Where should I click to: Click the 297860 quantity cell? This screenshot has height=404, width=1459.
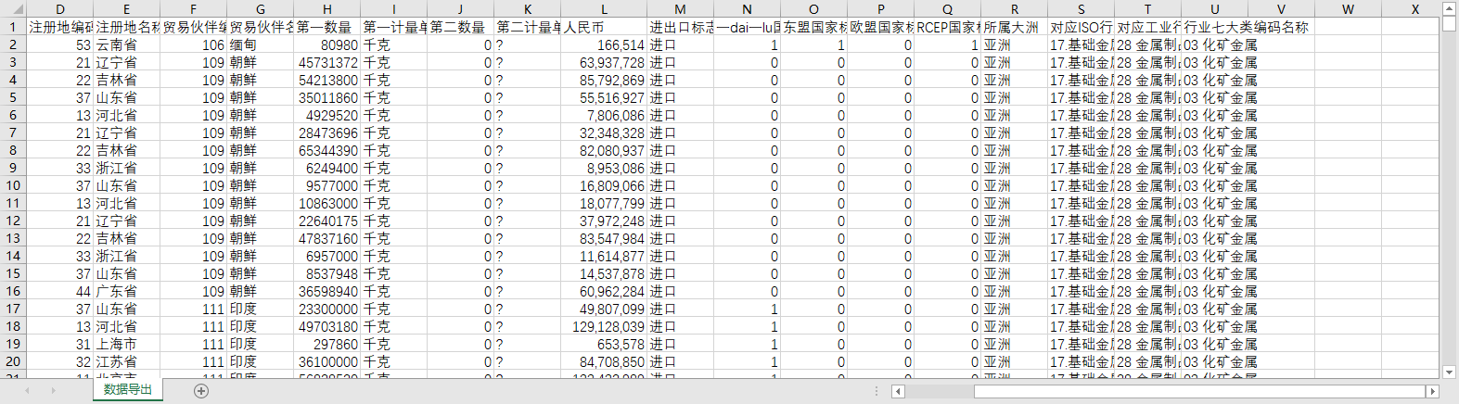(x=327, y=344)
